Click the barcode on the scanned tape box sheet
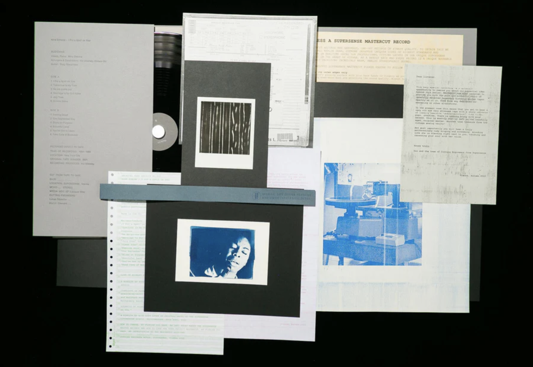The width and height of the screenshot is (533, 367). pos(285,137)
